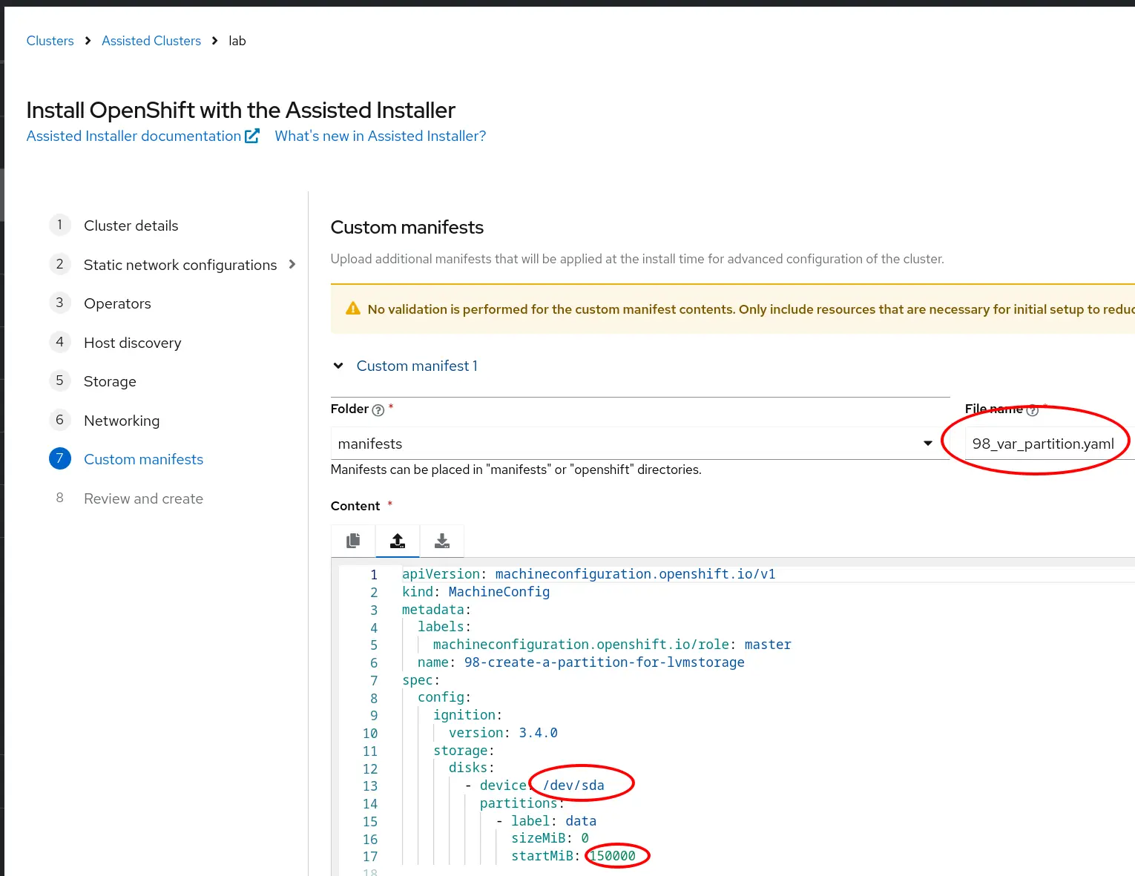Click the 'config:' line in editor
Viewport: 1135px width, 876px height.
pyautogui.click(x=444, y=697)
